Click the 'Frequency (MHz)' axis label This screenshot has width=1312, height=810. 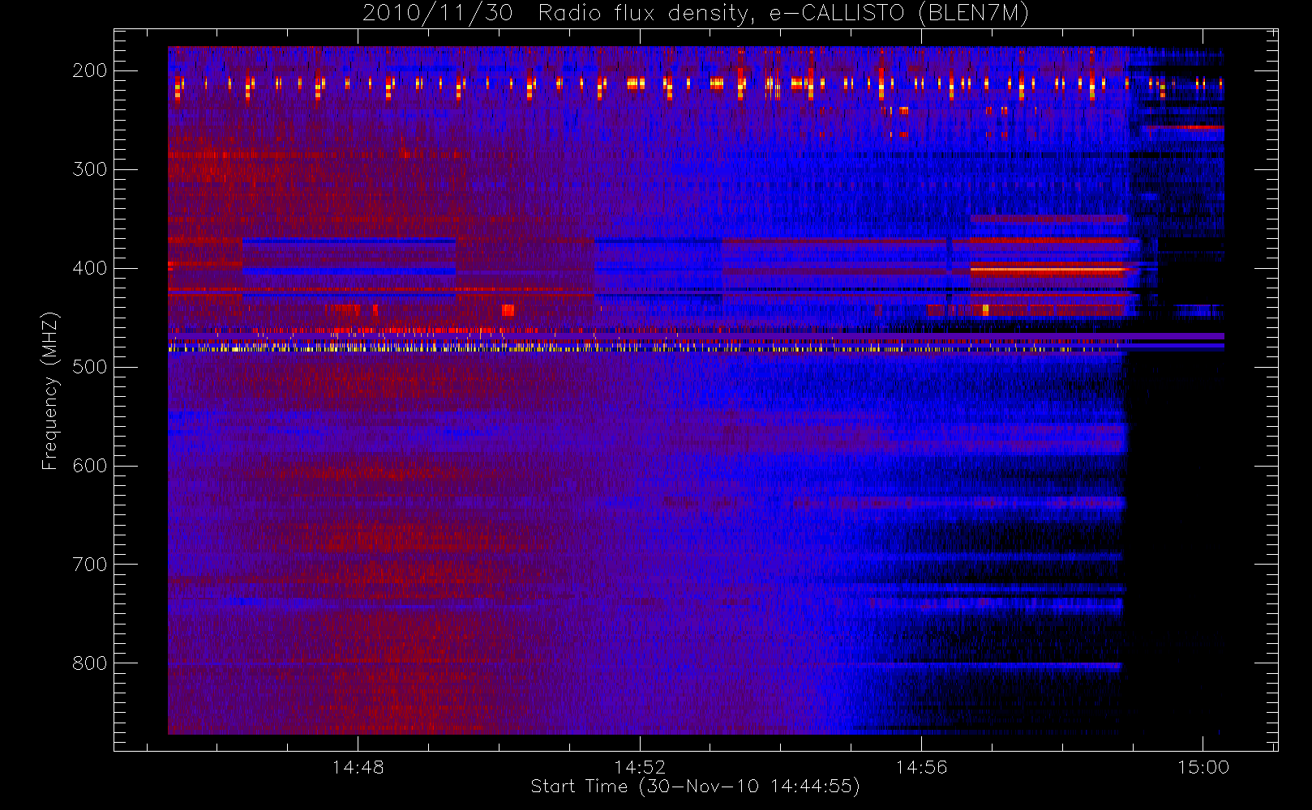coord(49,390)
